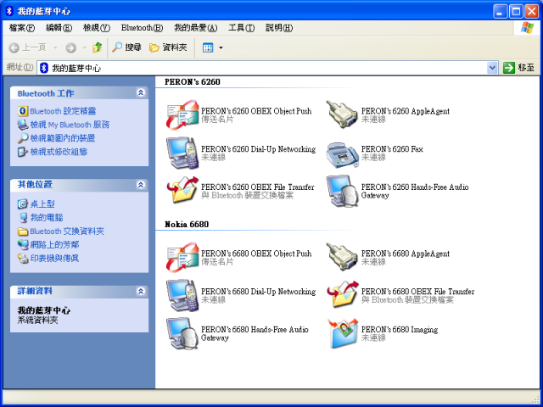This screenshot has width=543, height=407.
Task: Click the Windows logo throbber icon
Action: click(527, 28)
